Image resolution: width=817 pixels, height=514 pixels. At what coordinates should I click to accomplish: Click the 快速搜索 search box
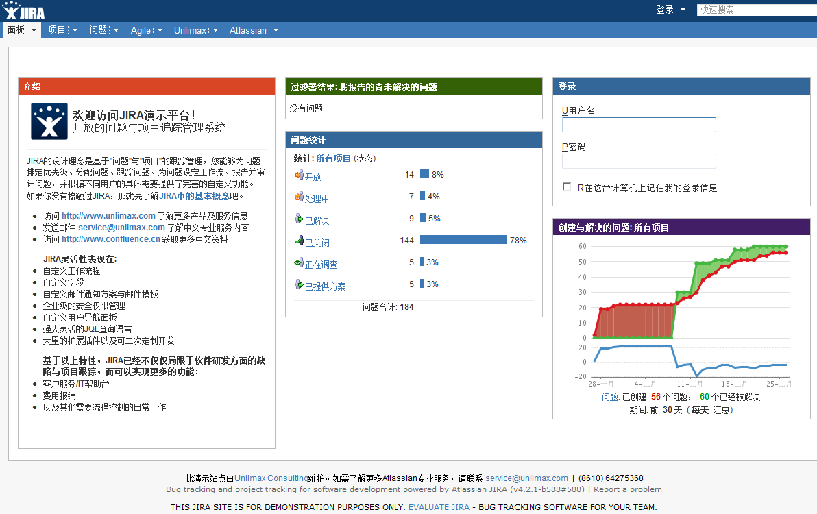click(x=757, y=10)
